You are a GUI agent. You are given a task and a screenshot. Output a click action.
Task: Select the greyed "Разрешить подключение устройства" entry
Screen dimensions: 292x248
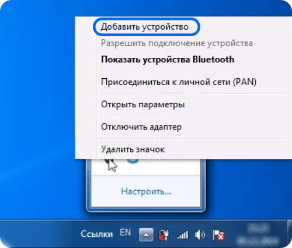click(x=177, y=43)
